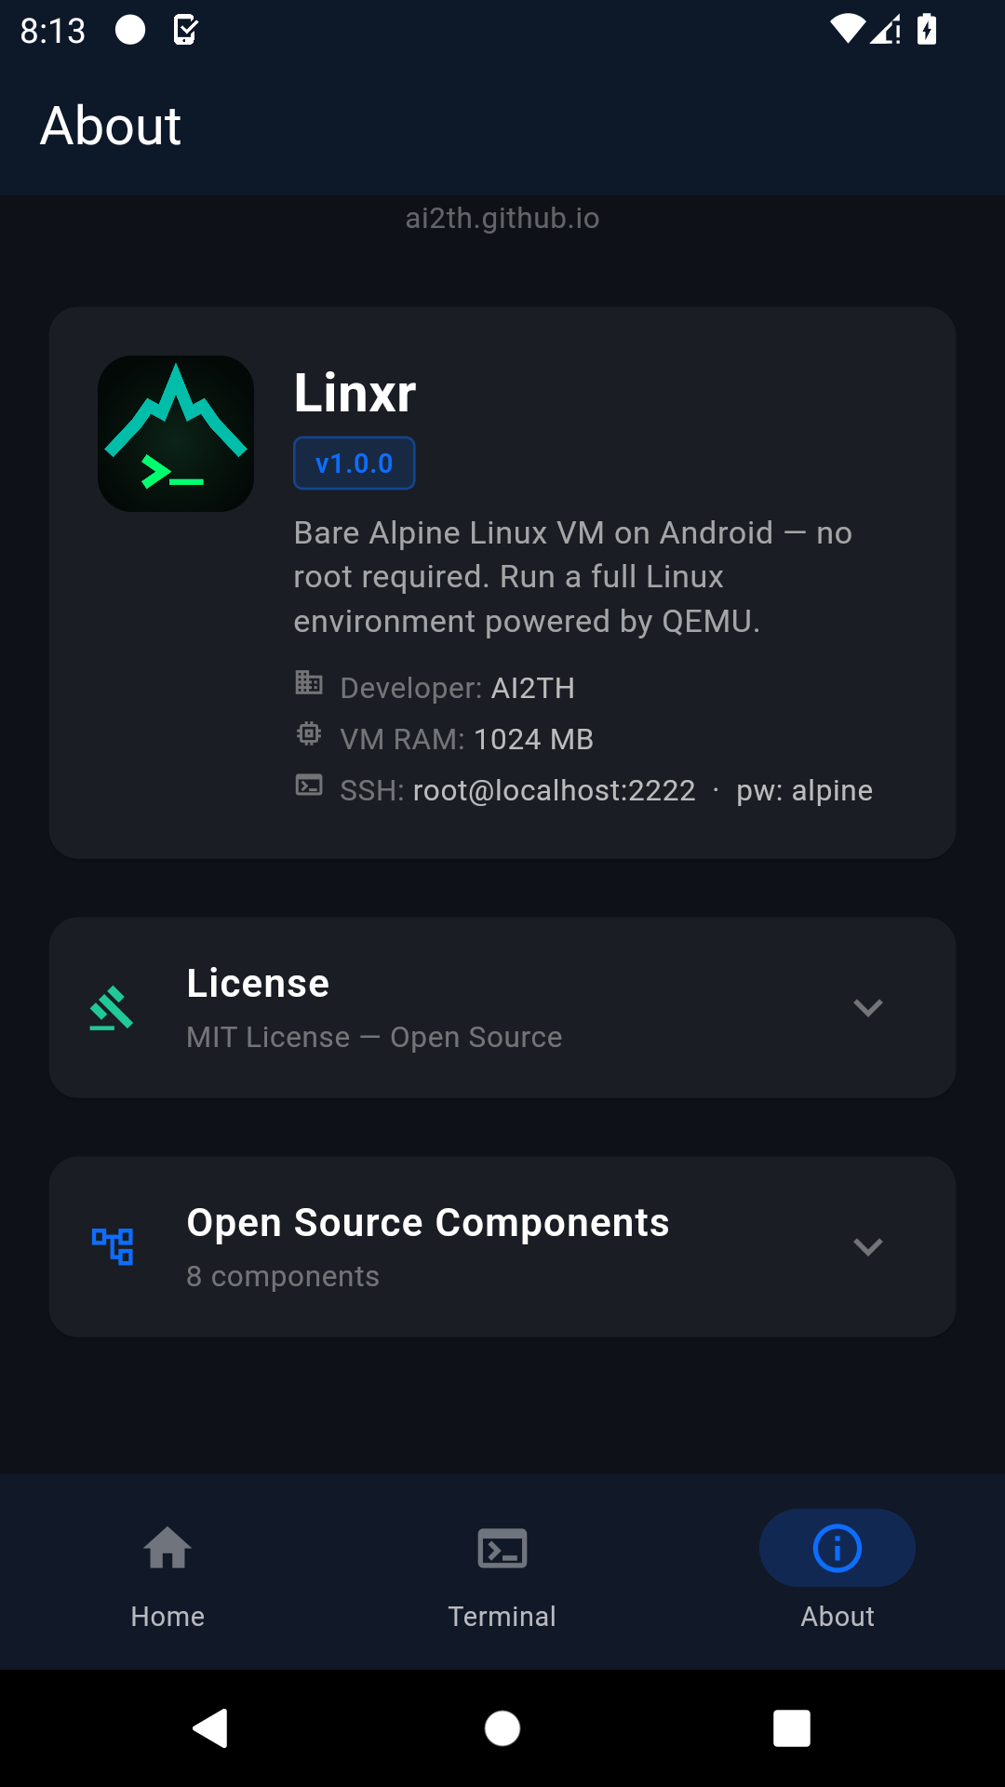Click the About info circle icon
1005x1787 pixels.
pos(837,1549)
